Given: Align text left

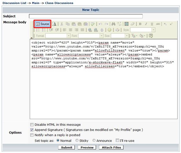Looking at the screenshot, I should (65, 30).
